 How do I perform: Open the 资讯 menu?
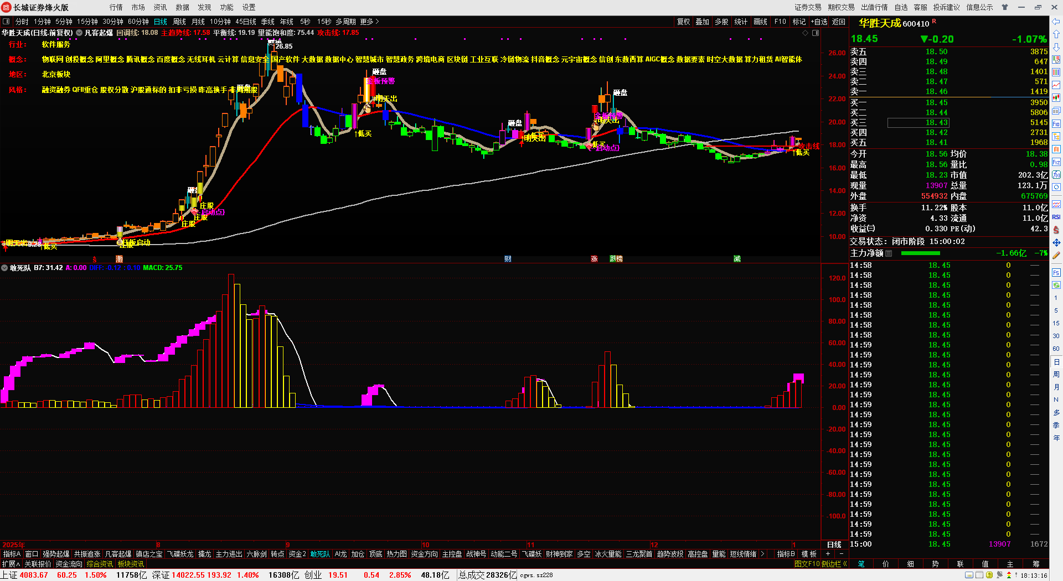[x=160, y=7]
